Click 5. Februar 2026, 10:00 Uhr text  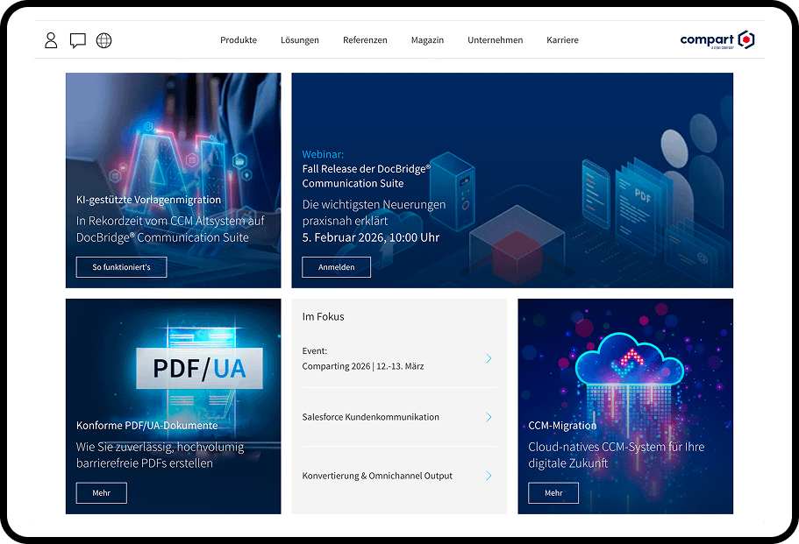[x=370, y=237]
